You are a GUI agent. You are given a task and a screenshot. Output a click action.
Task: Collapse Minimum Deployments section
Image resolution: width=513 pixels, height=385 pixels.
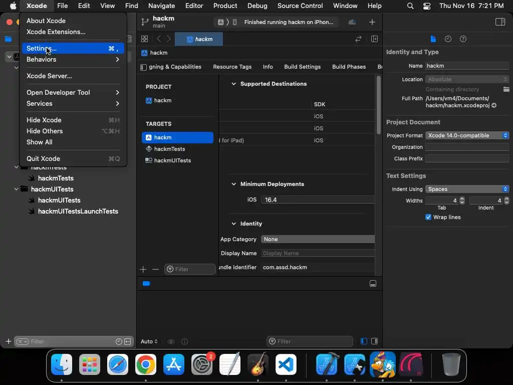click(233, 184)
